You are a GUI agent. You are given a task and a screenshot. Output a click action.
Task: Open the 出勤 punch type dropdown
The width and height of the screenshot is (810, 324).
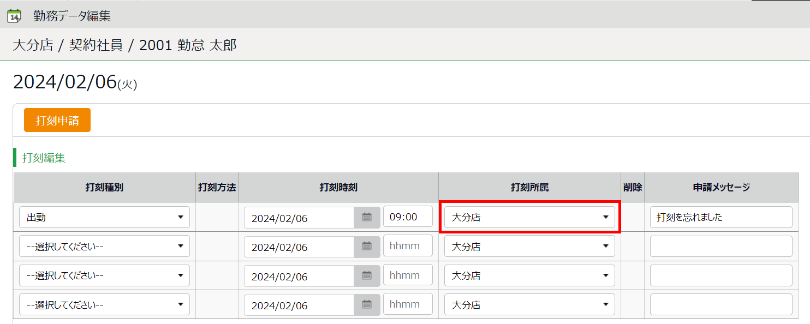104,217
